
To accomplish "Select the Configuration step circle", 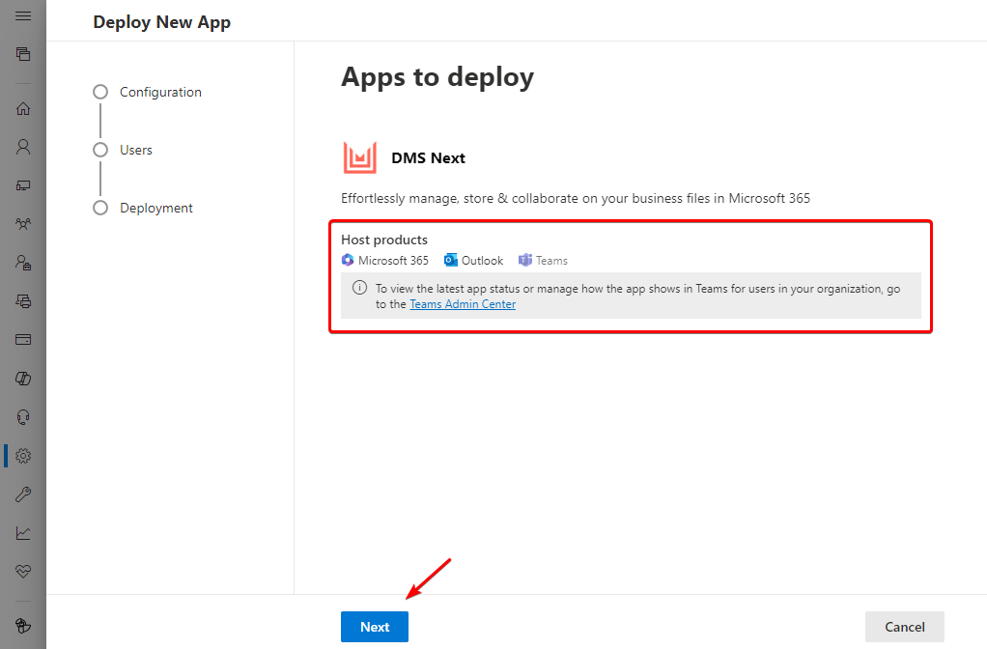I will point(100,91).
